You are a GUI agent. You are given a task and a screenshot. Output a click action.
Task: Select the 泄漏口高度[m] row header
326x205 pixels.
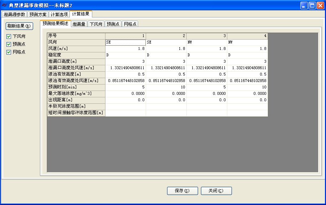(76, 62)
